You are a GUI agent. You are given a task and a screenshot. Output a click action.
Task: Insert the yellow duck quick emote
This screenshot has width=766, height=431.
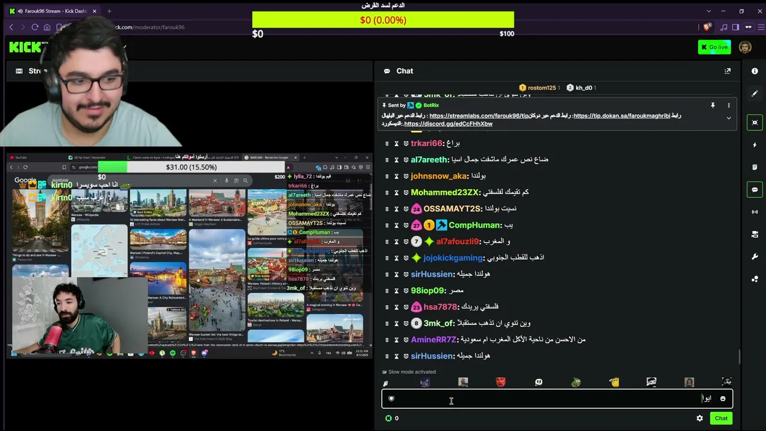[614, 382]
